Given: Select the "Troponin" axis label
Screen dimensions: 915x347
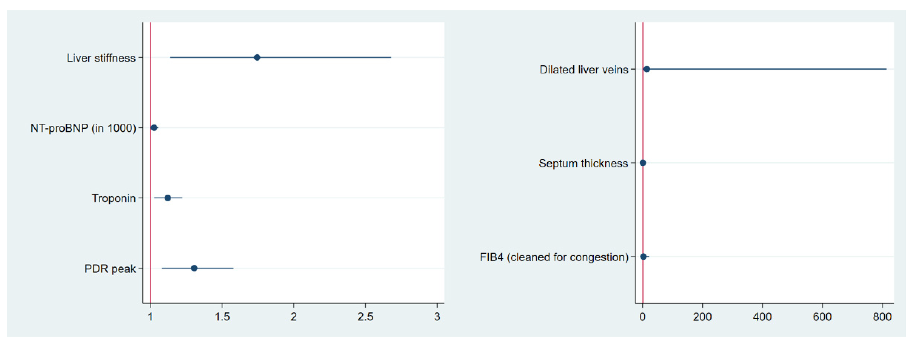Looking at the screenshot, I should point(114,198).
